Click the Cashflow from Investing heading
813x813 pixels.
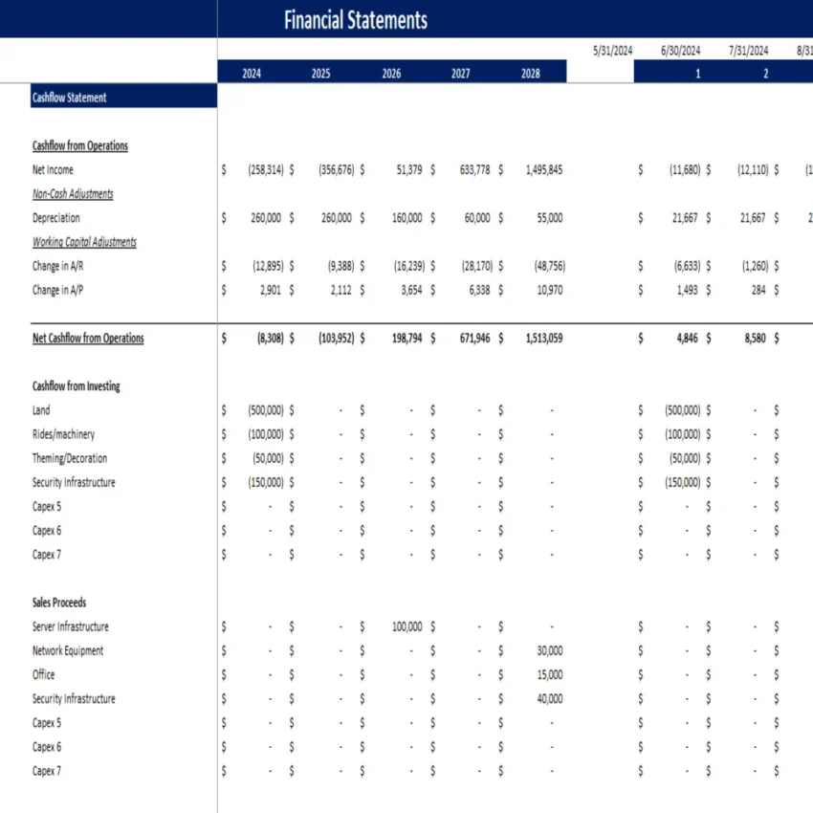[73, 385]
